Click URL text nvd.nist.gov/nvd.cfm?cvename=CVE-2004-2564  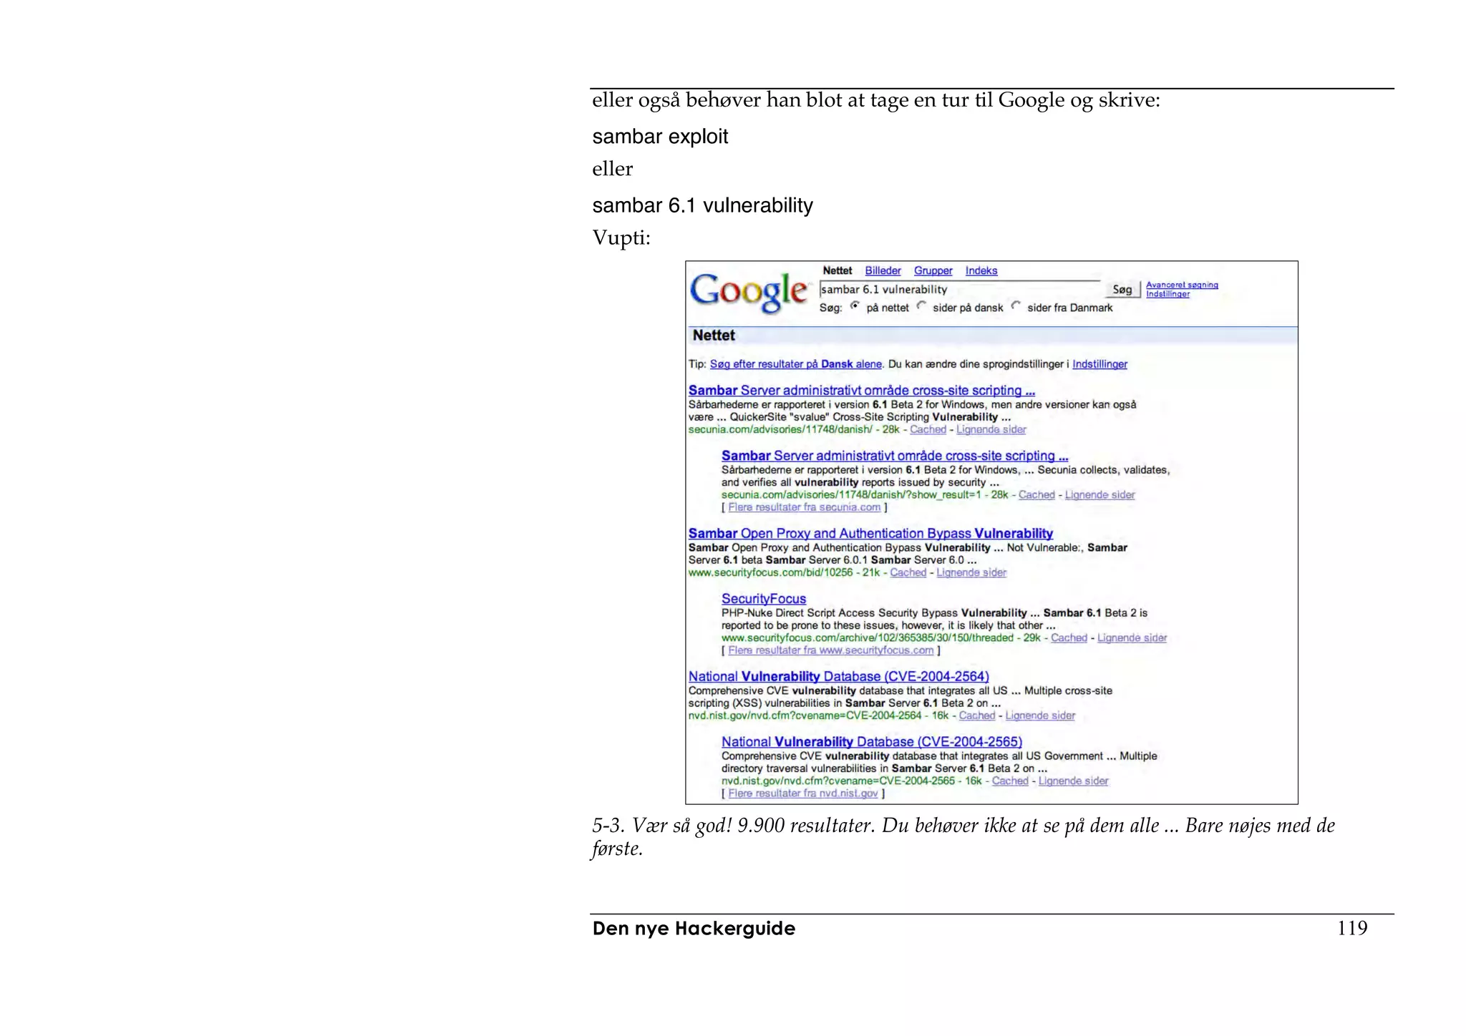(805, 715)
